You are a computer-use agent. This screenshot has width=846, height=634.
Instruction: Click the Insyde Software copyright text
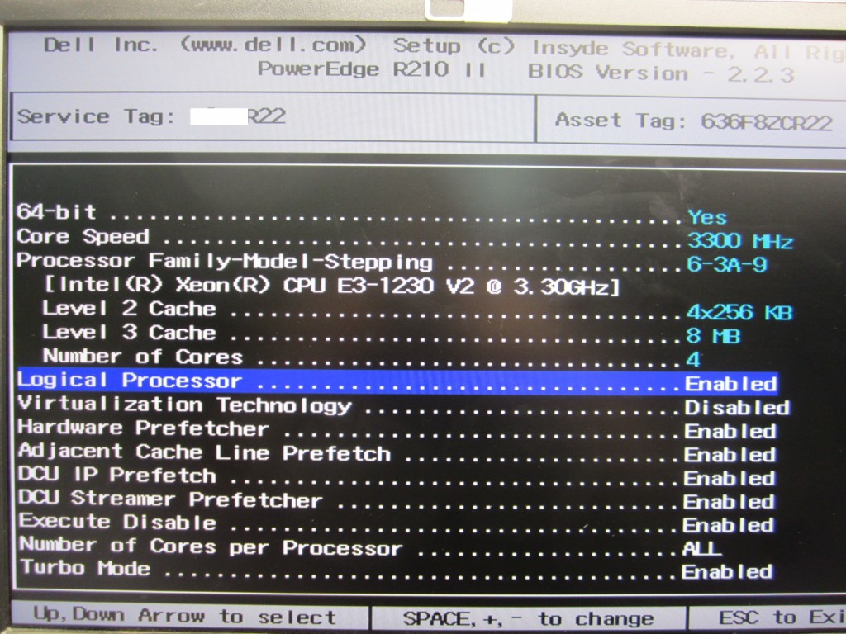coord(689,50)
